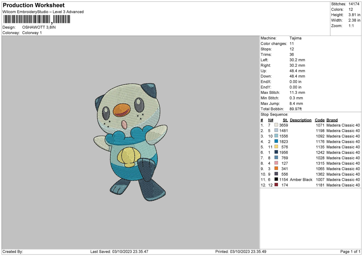Click thread code 1176 in the stop sequence
Viewport: 363px width, 256px height.
320,142
